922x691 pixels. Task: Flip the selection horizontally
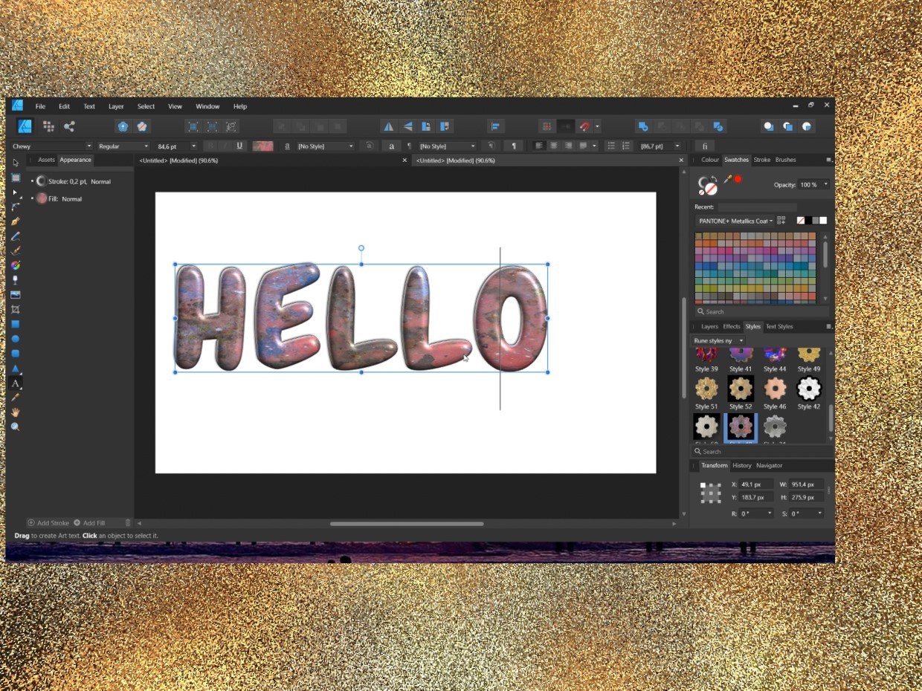point(387,126)
